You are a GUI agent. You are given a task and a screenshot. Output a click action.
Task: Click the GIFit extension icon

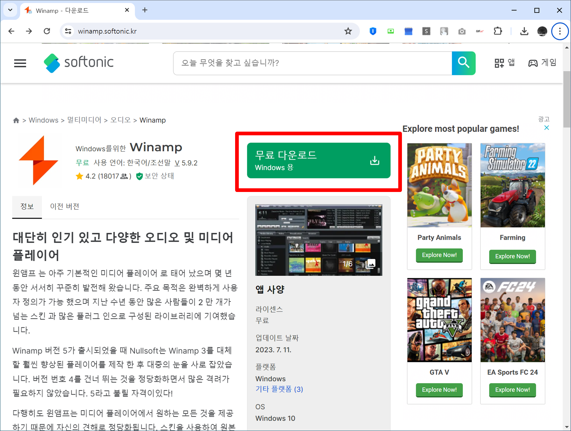[480, 31]
